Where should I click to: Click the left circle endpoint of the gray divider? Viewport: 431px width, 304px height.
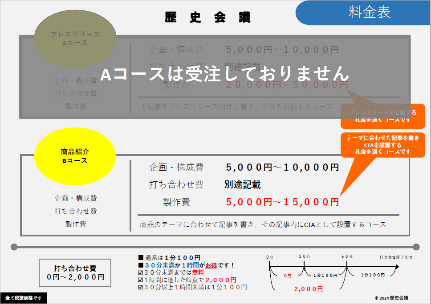14,247
